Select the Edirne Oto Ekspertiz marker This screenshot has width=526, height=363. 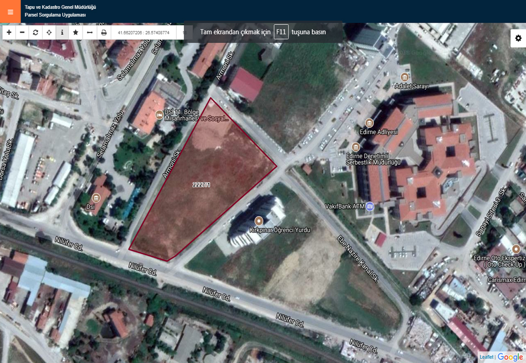click(516, 249)
